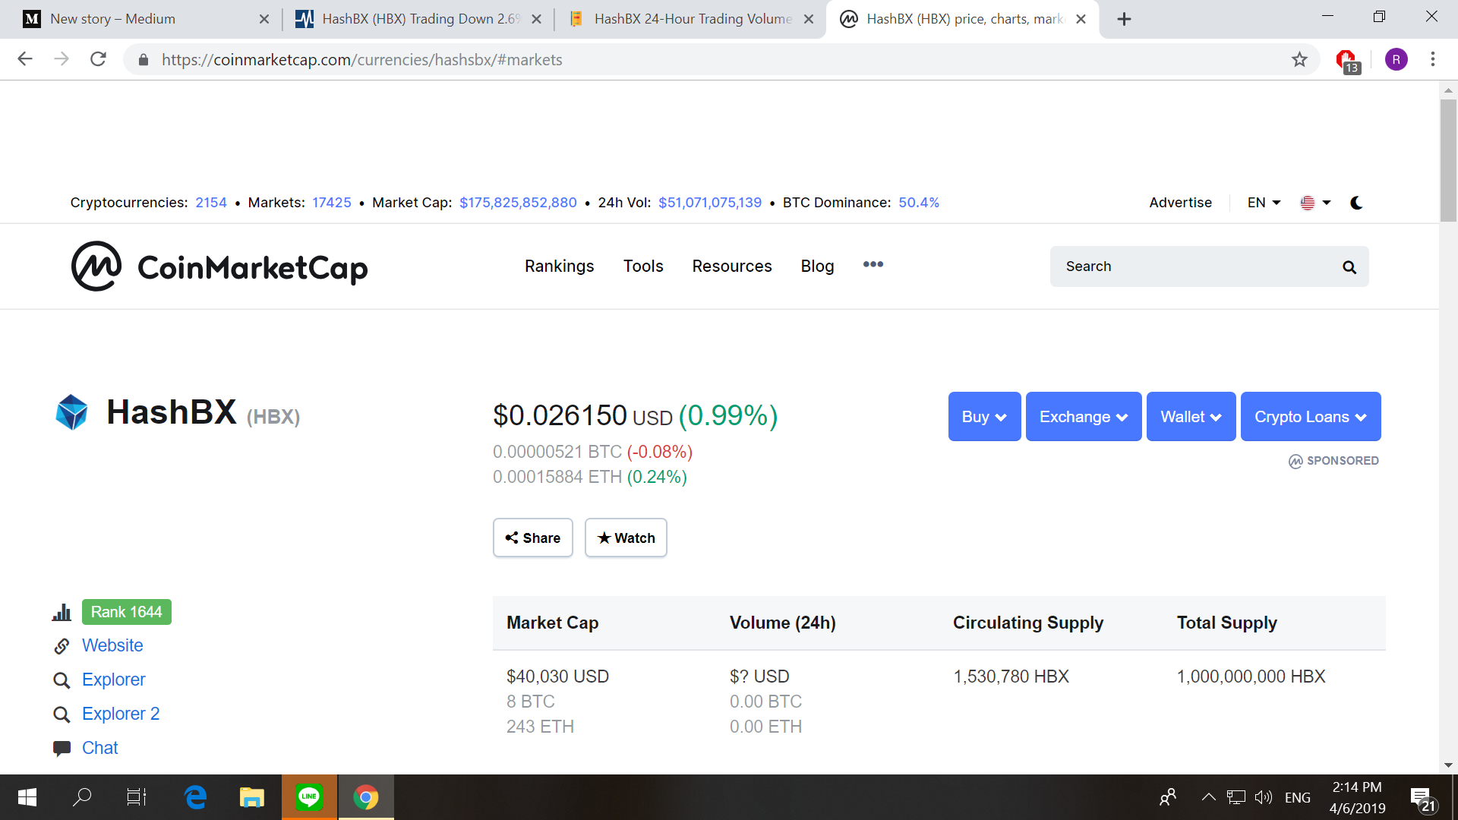Viewport: 1458px width, 820px height.
Task: Click the 24h Vol value
Action: [710, 203]
